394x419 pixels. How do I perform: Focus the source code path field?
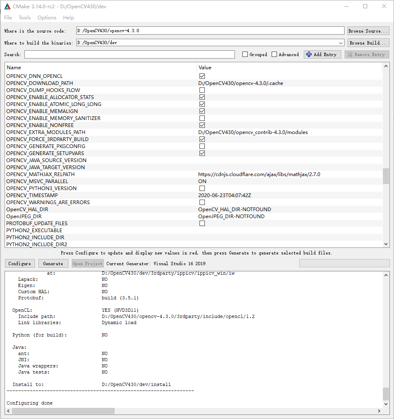tap(210, 31)
